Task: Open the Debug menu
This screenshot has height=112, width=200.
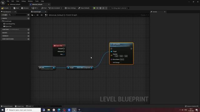Action: coord(23,1)
